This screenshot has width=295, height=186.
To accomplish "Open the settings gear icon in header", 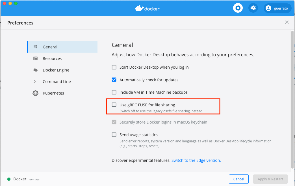I will point(238,8).
